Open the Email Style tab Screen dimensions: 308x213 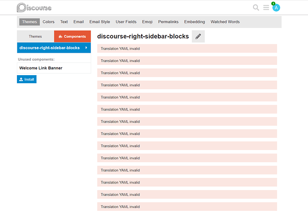tap(100, 22)
